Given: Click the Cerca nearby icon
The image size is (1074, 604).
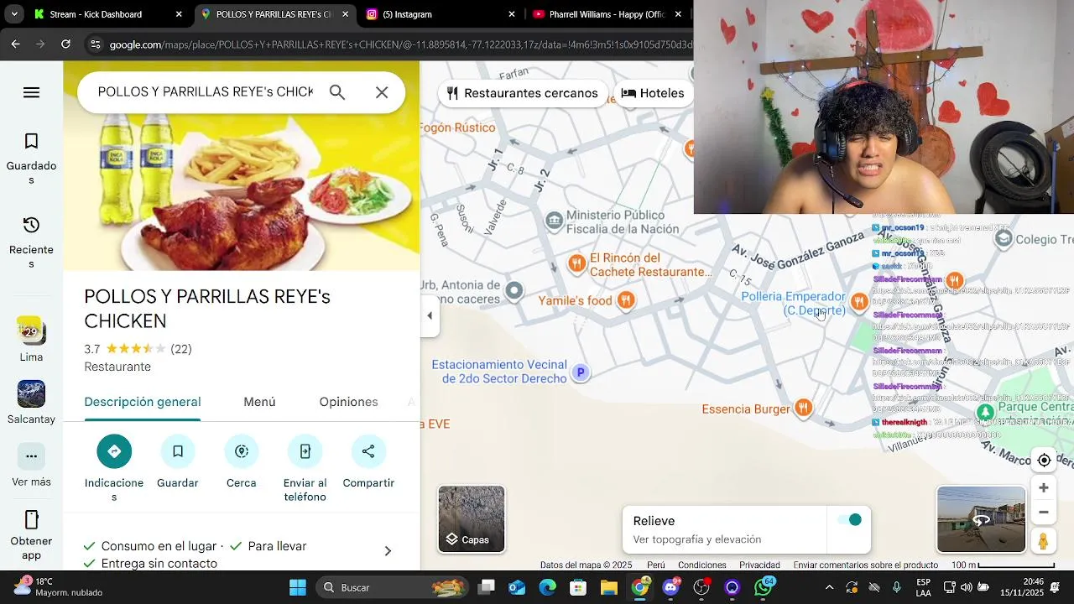Looking at the screenshot, I should (242, 451).
